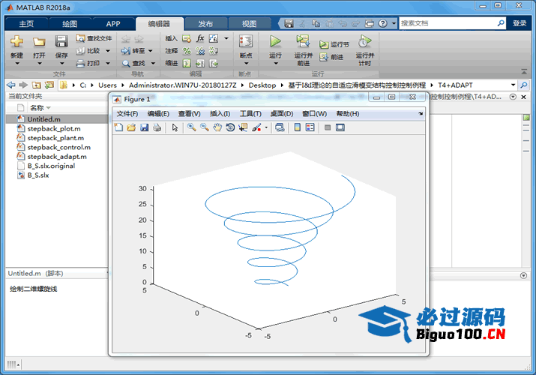Click the New (新建) script icon
Screen dimensions: 536x375
[16, 42]
